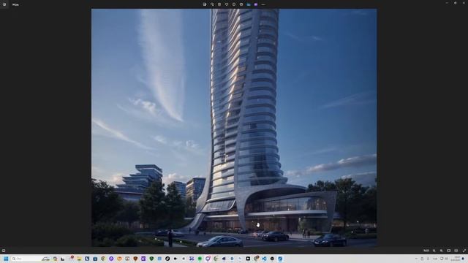Viewport: 468px width, 263px height.
Task: Open the See more (three dots) menu
Action: (x=263, y=4)
